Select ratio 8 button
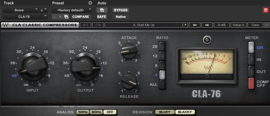270x116 pixels. [162, 65]
